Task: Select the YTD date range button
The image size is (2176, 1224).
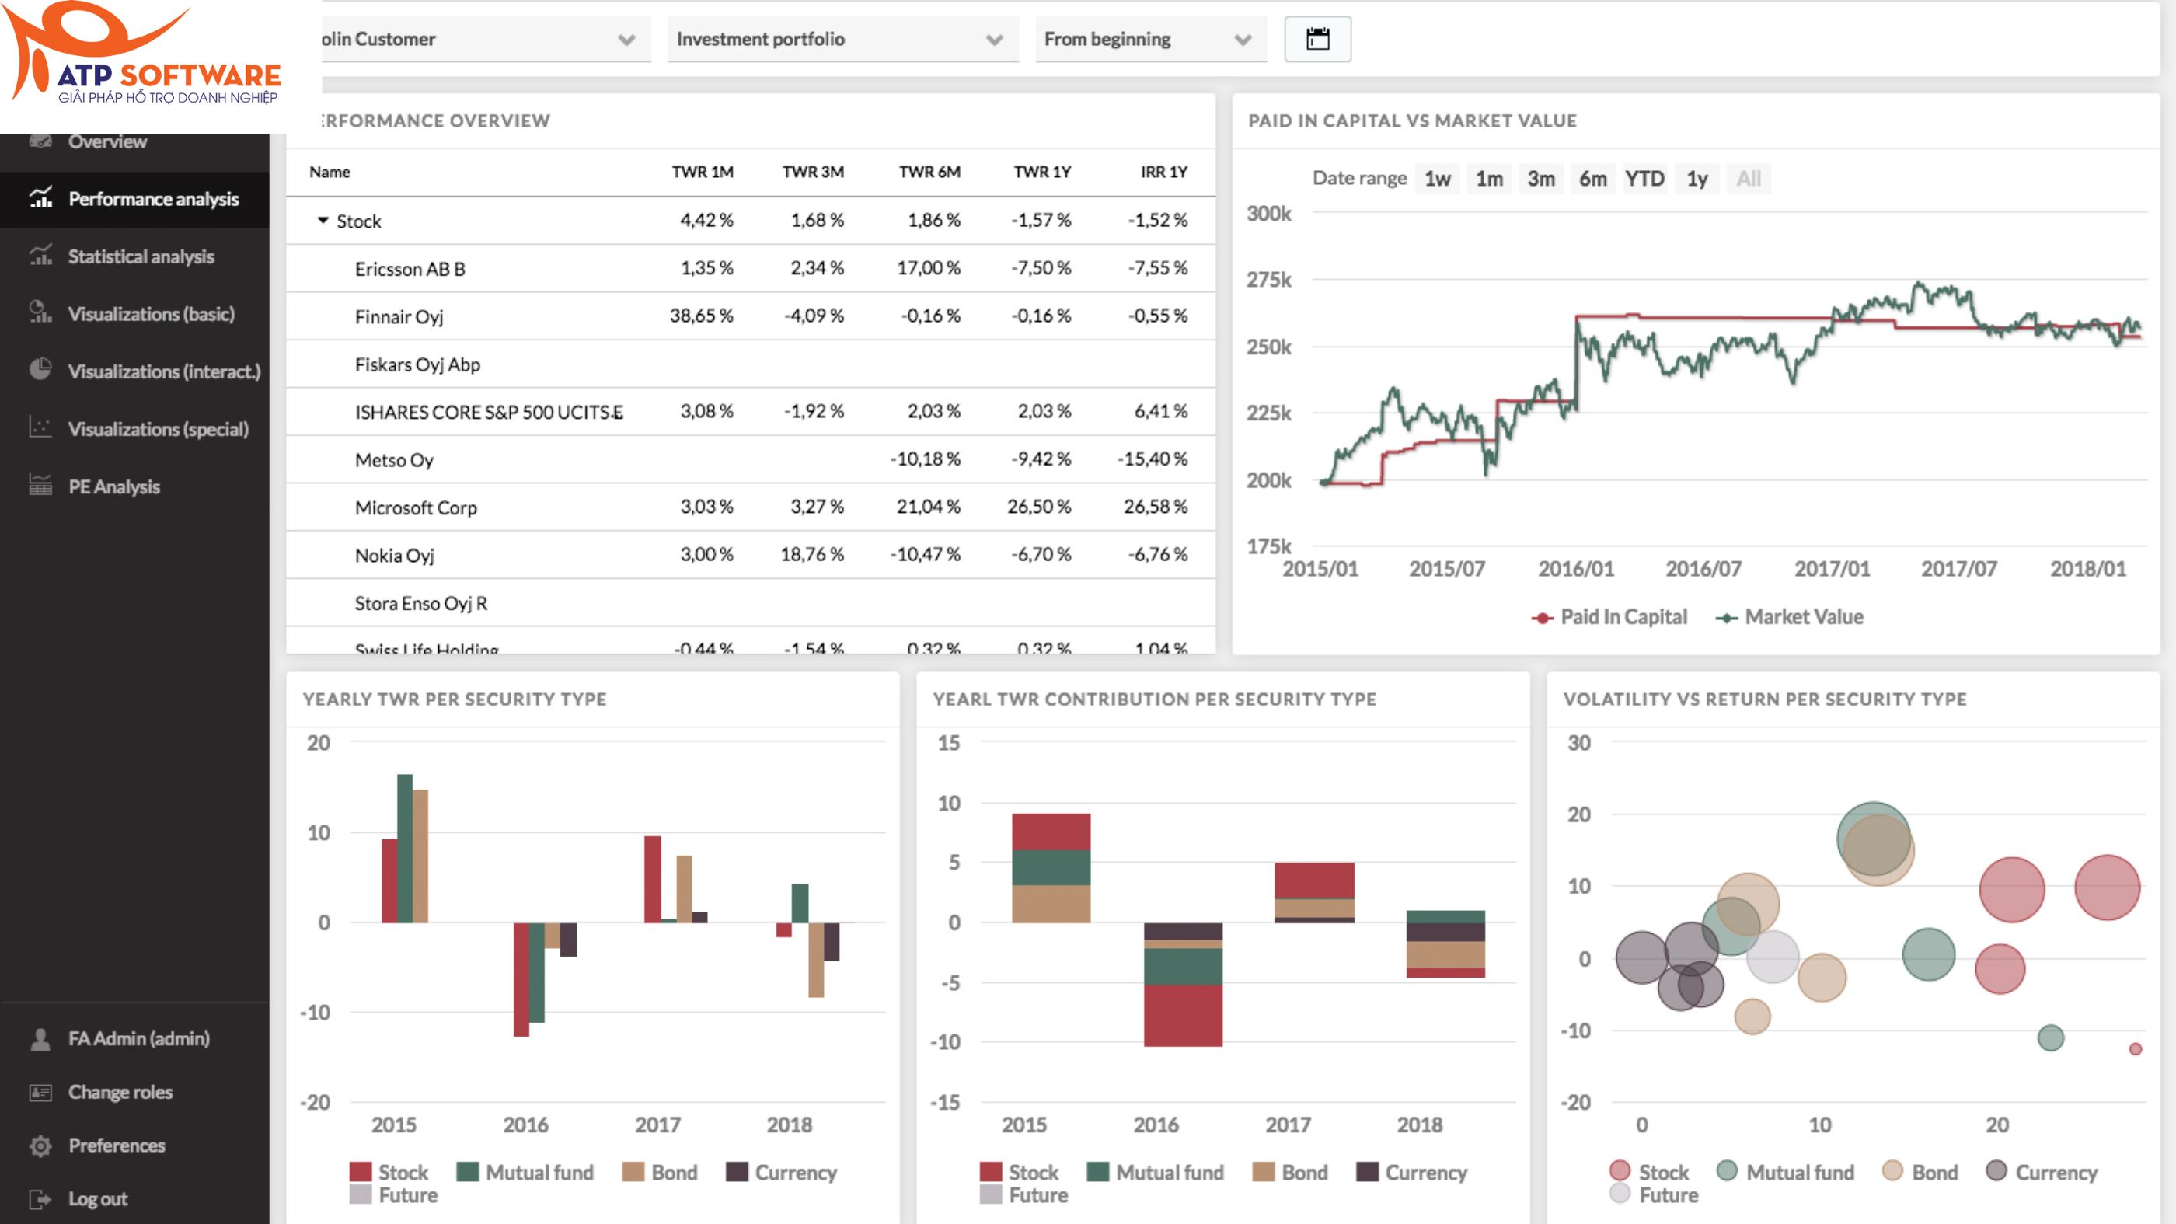Action: click(1644, 179)
